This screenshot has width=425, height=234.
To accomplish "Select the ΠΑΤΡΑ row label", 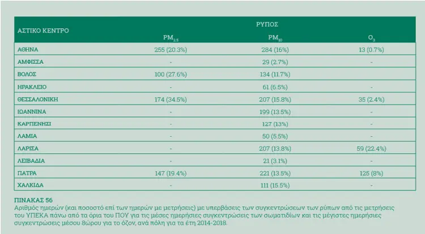I will point(27,173).
